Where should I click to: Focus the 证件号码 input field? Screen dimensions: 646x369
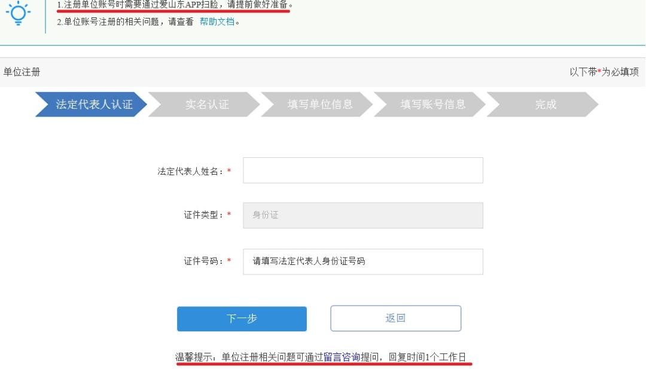point(363,261)
